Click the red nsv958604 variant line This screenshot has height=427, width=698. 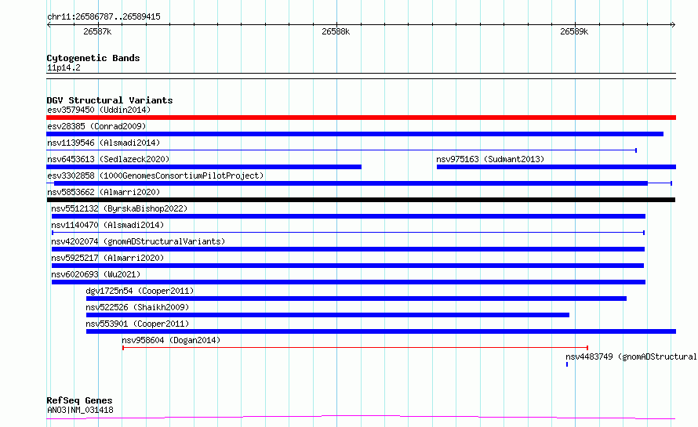tap(355, 348)
